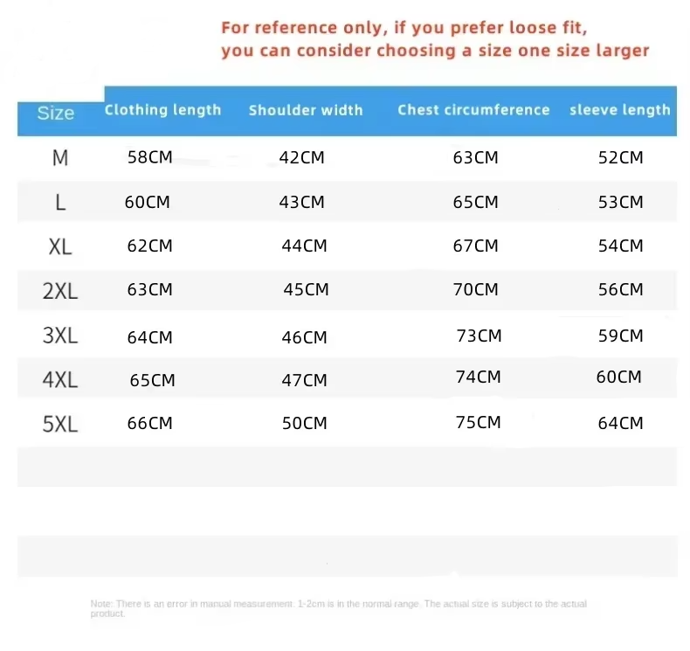Viewport: 690px width, 651px height.
Task: Click the 4XL size row label
Action: click(60, 379)
